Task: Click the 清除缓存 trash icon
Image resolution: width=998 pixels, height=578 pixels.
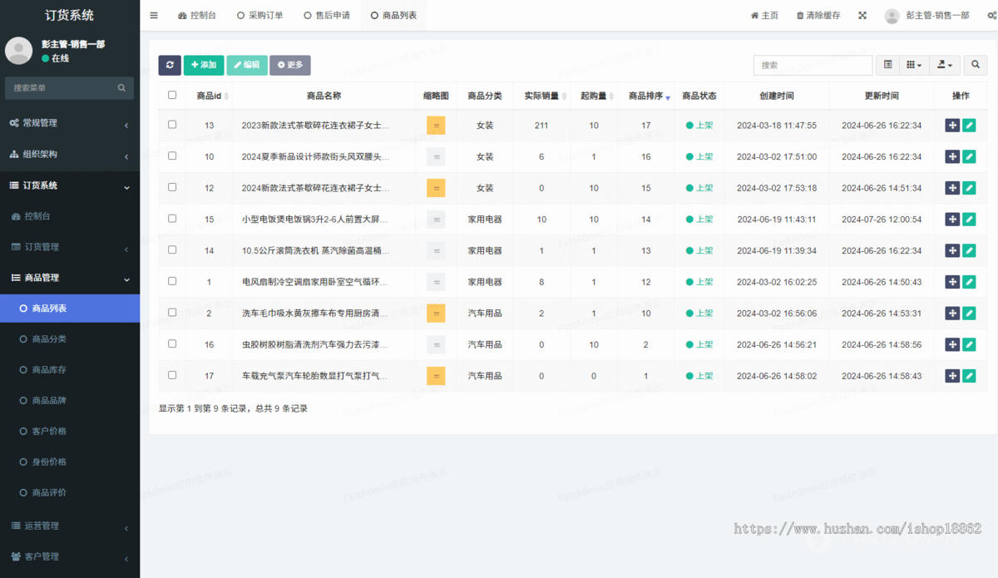Action: [x=800, y=14]
